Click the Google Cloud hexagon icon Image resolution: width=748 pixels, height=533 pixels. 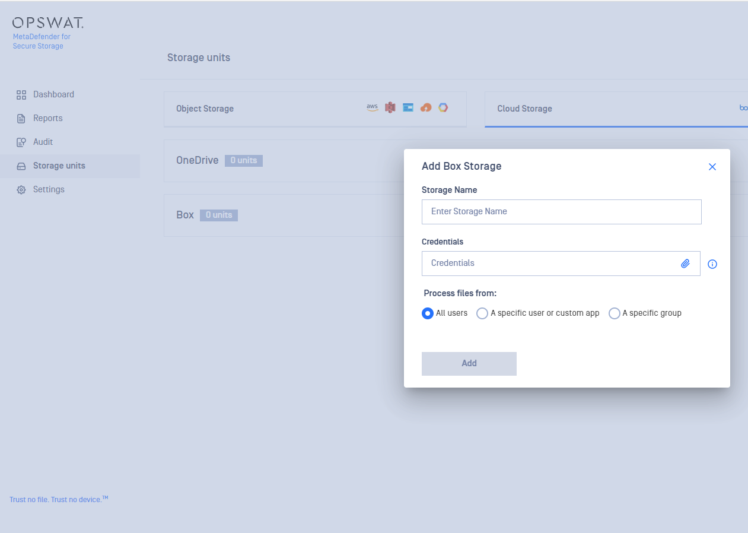443,107
